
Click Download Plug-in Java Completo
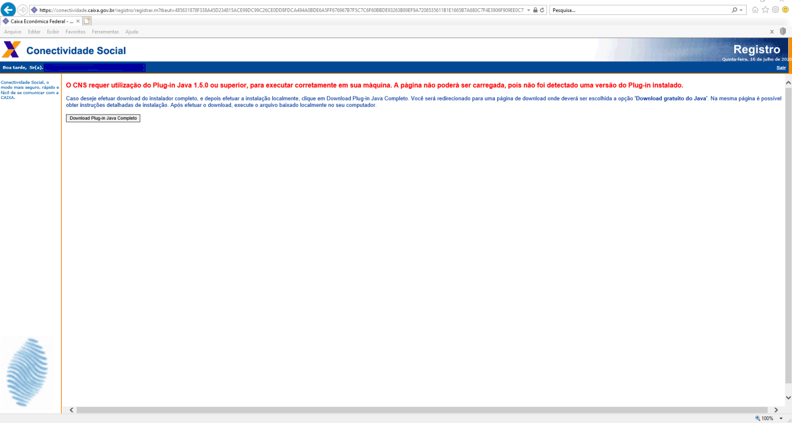point(103,118)
